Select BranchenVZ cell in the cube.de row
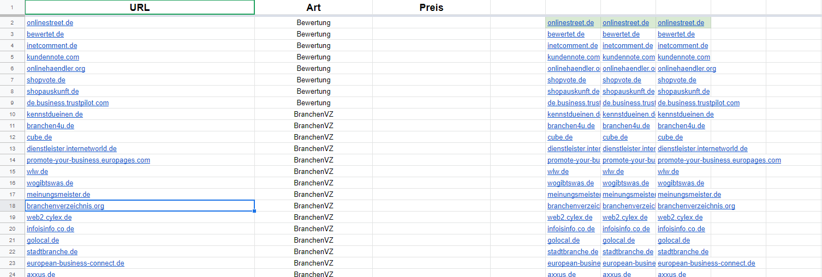Screen dimensions: 822x277 tap(313, 137)
